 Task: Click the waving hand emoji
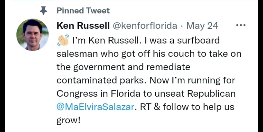[x=63, y=40]
